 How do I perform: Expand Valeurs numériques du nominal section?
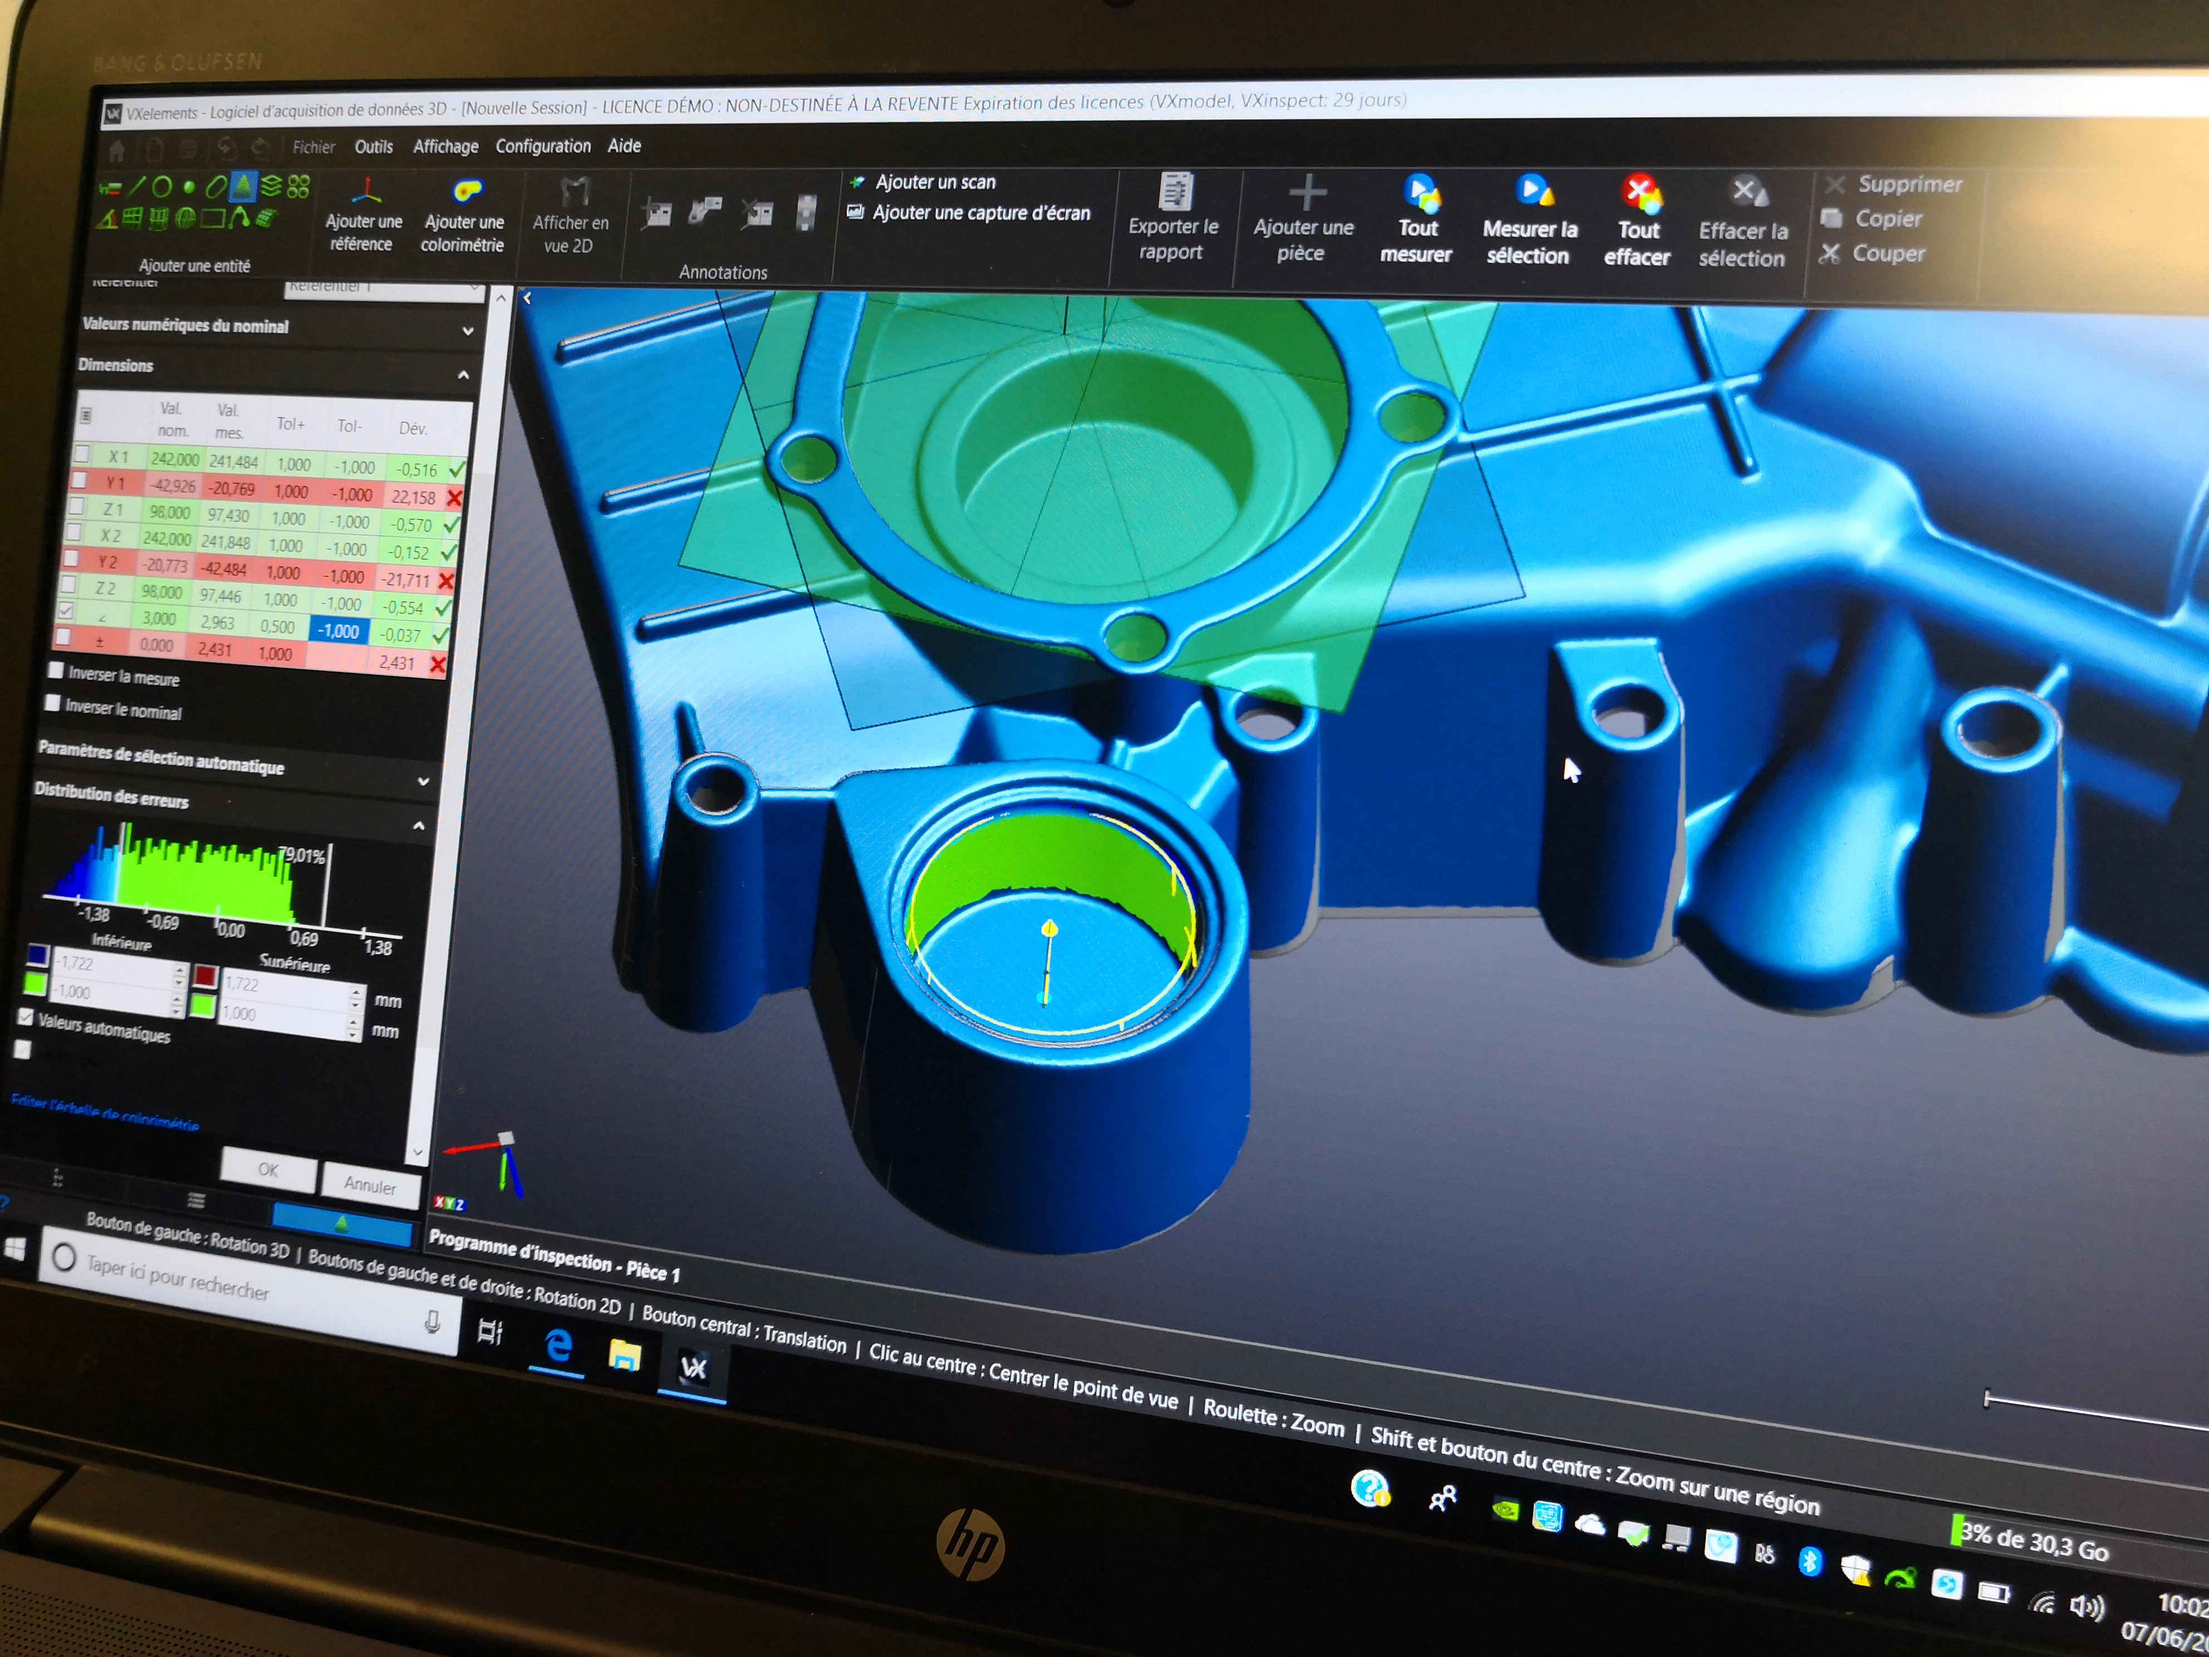[x=468, y=331]
